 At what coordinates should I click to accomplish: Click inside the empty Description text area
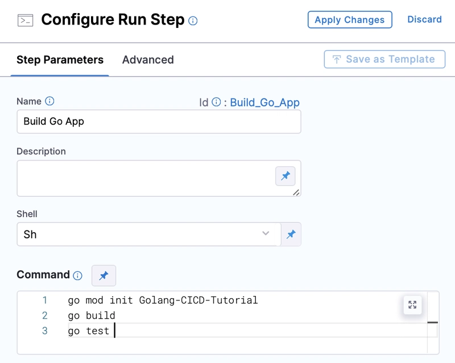pyautogui.click(x=142, y=178)
